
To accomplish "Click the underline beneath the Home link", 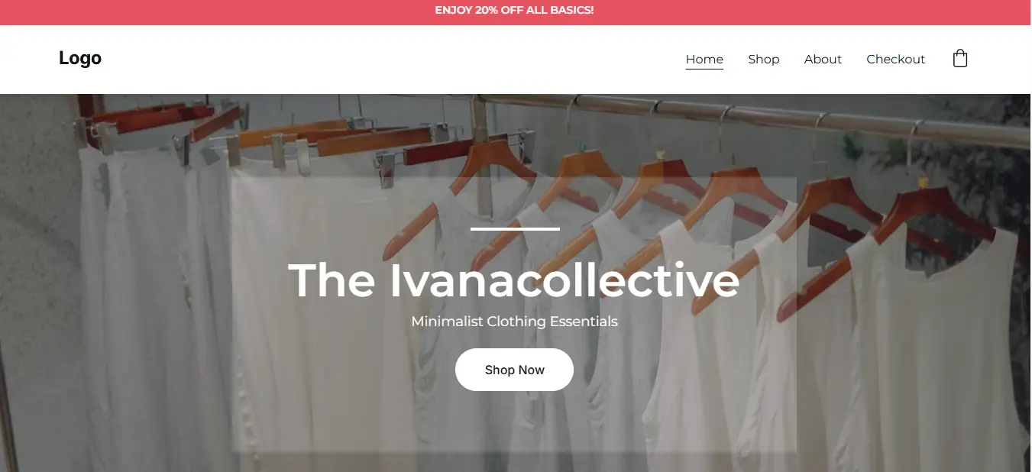I will 704,69.
